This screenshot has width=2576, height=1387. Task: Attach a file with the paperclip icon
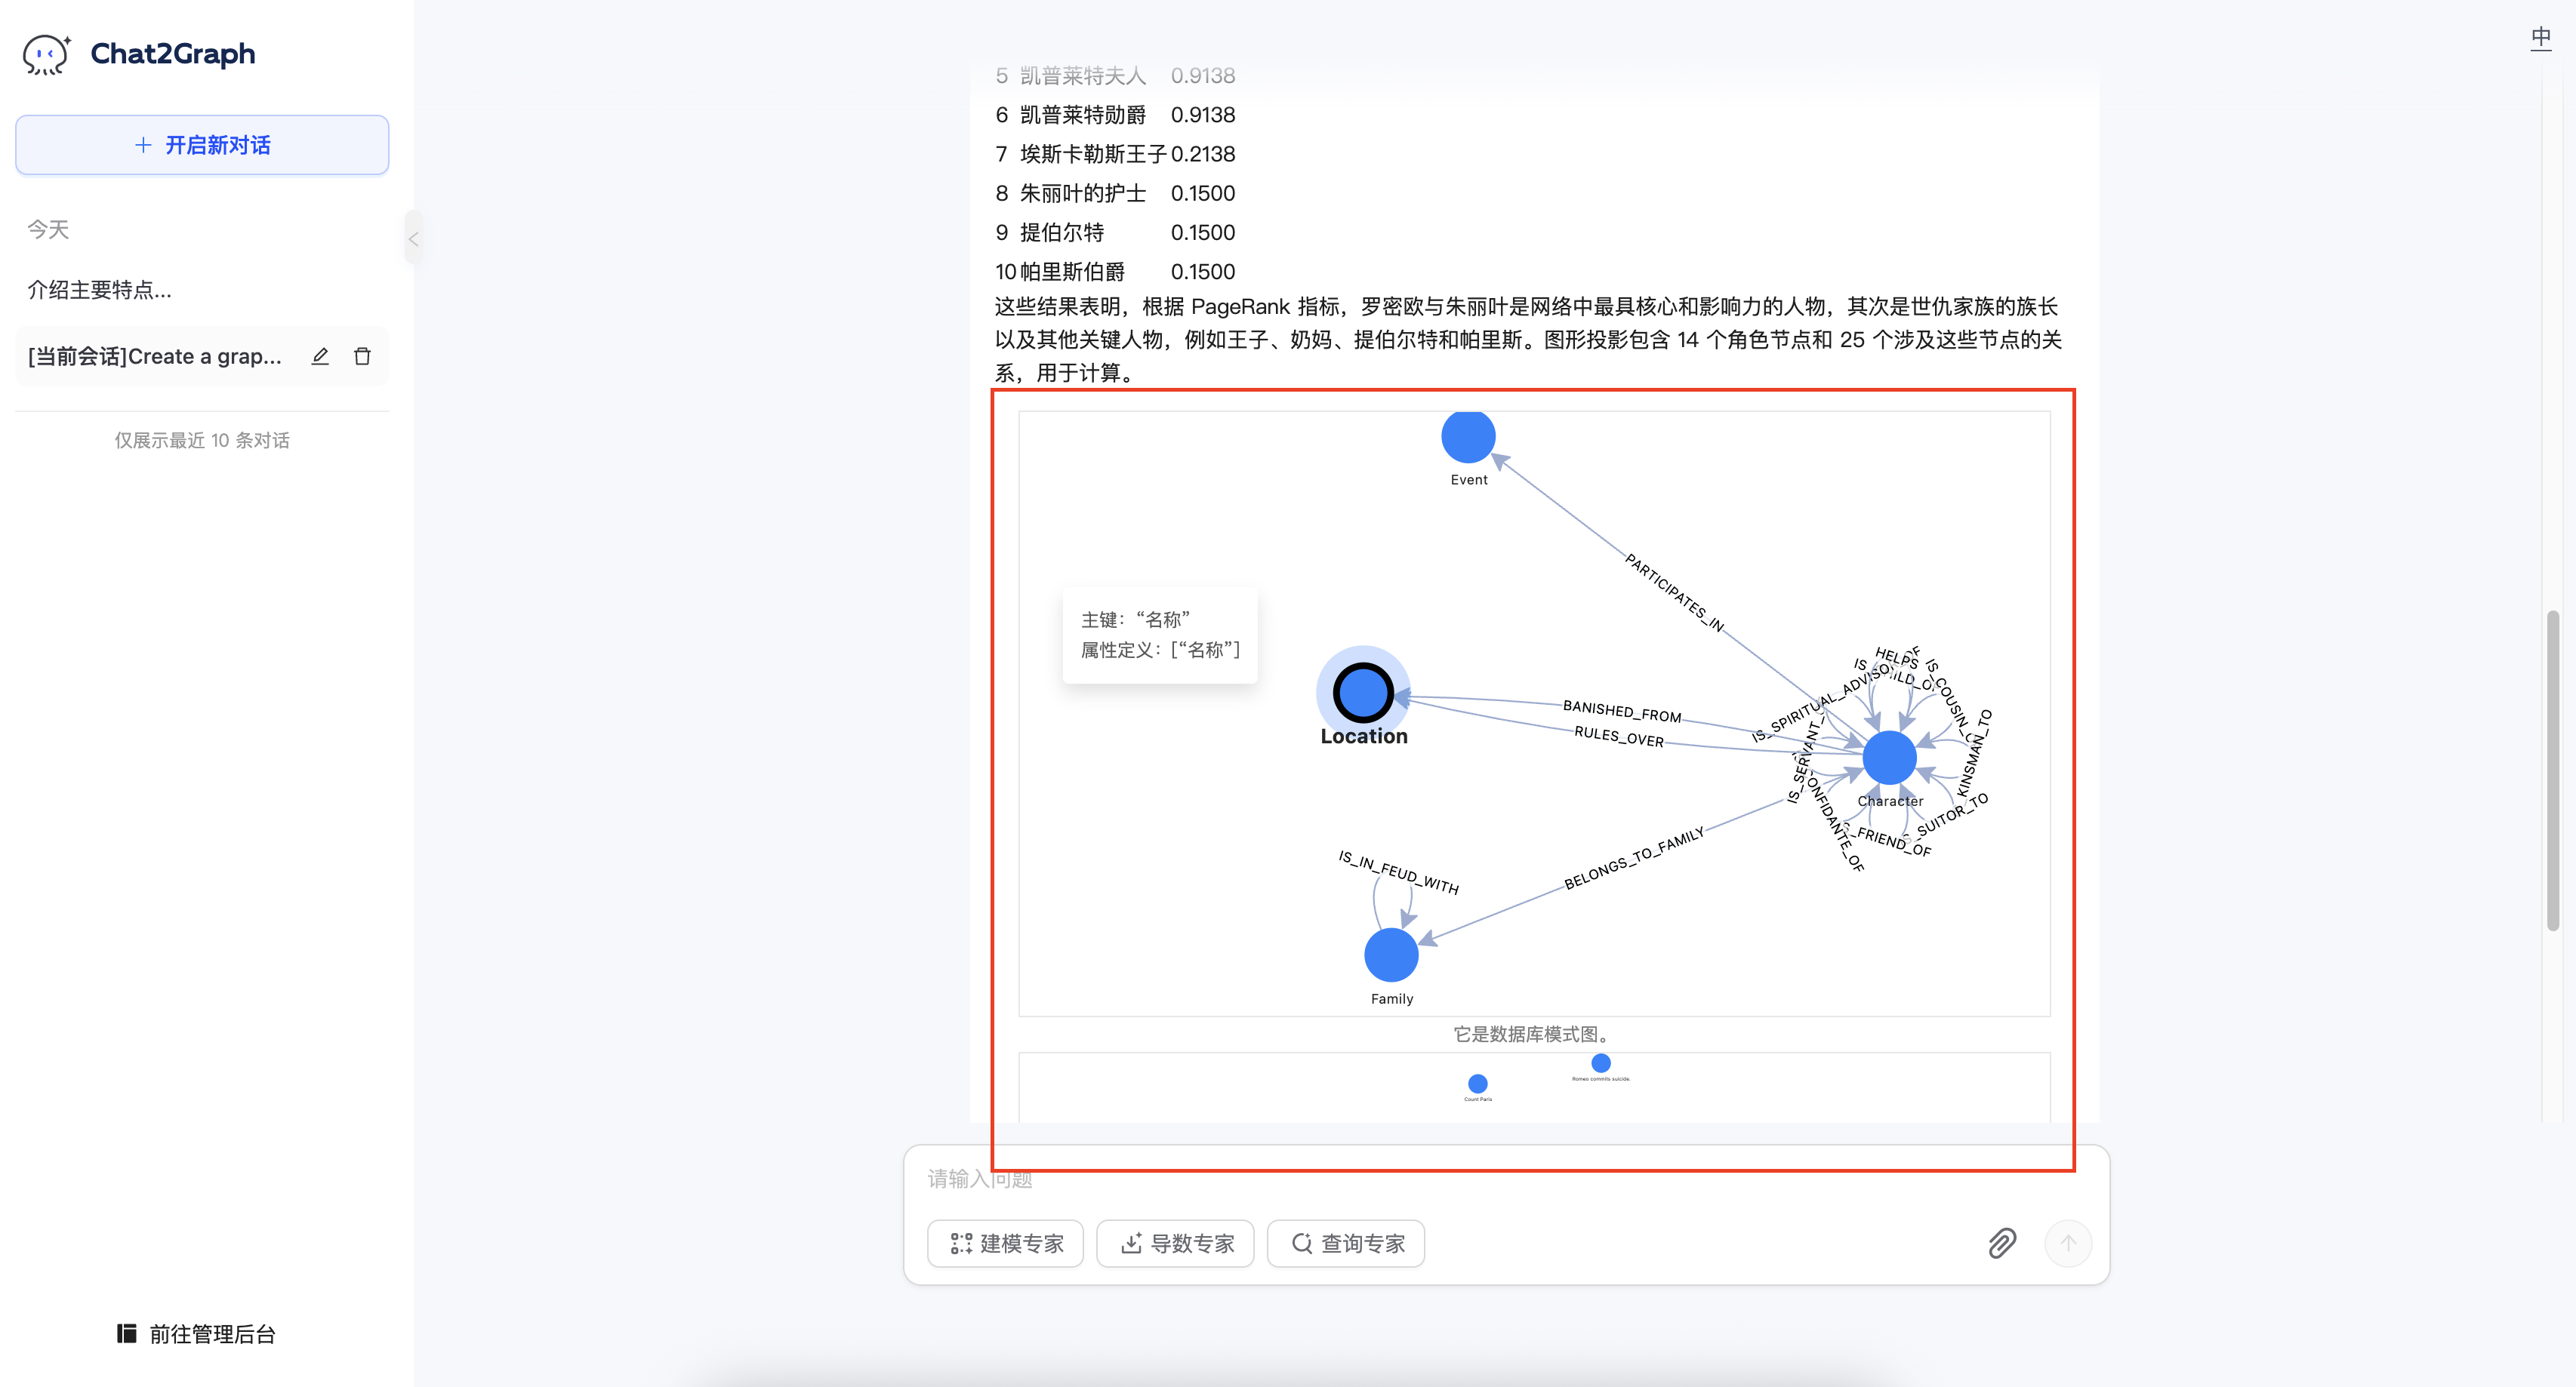pos(2002,1244)
